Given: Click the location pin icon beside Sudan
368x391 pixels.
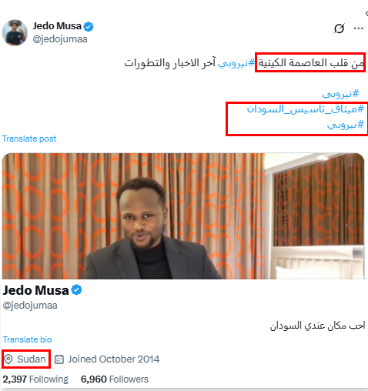Looking at the screenshot, I should pos(8,359).
